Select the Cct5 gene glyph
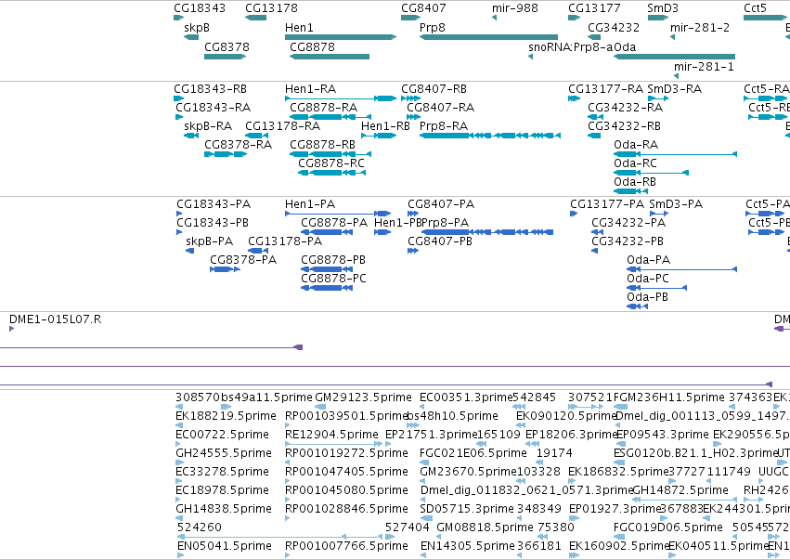This screenshot has height=560, width=790. coord(765,18)
